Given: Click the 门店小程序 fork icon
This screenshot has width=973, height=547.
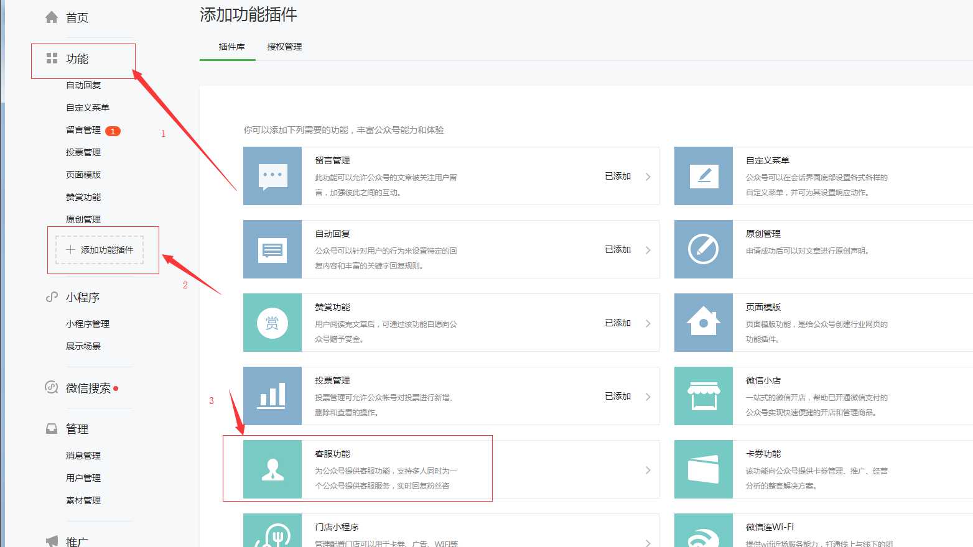Looking at the screenshot, I should coord(272,531).
